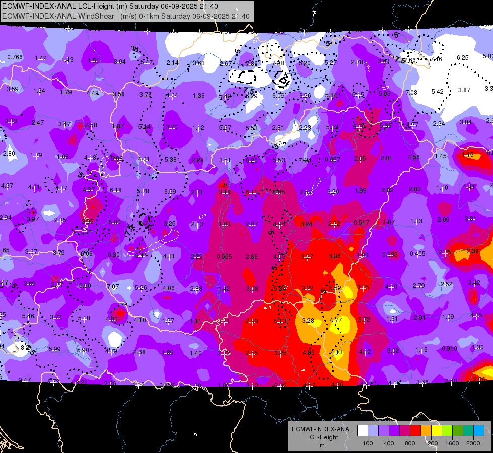Viewport: 493px width, 453px height.
Task: Click the wind shear value '0.555'
Action: [x=224, y=257]
